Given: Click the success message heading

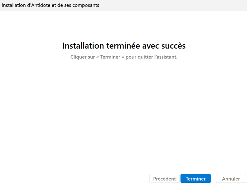Looking at the screenshot, I should tap(124, 46).
